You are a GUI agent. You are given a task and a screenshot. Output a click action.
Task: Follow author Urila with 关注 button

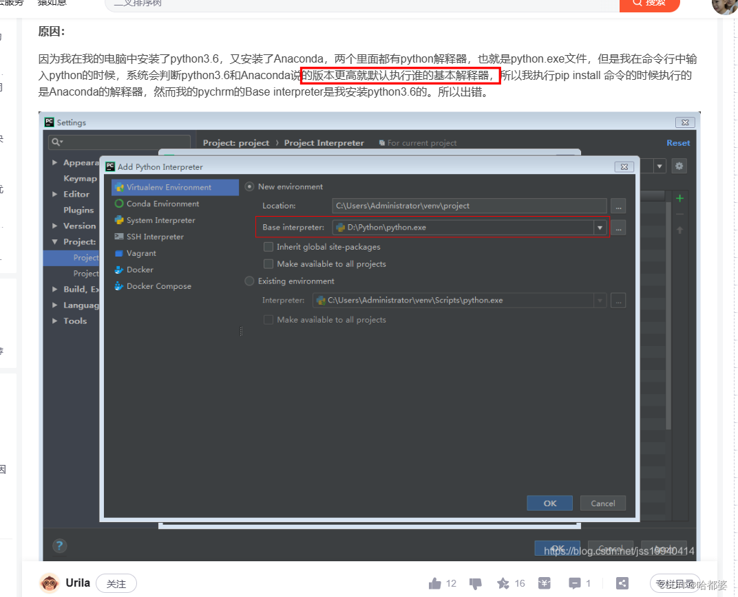click(x=116, y=583)
